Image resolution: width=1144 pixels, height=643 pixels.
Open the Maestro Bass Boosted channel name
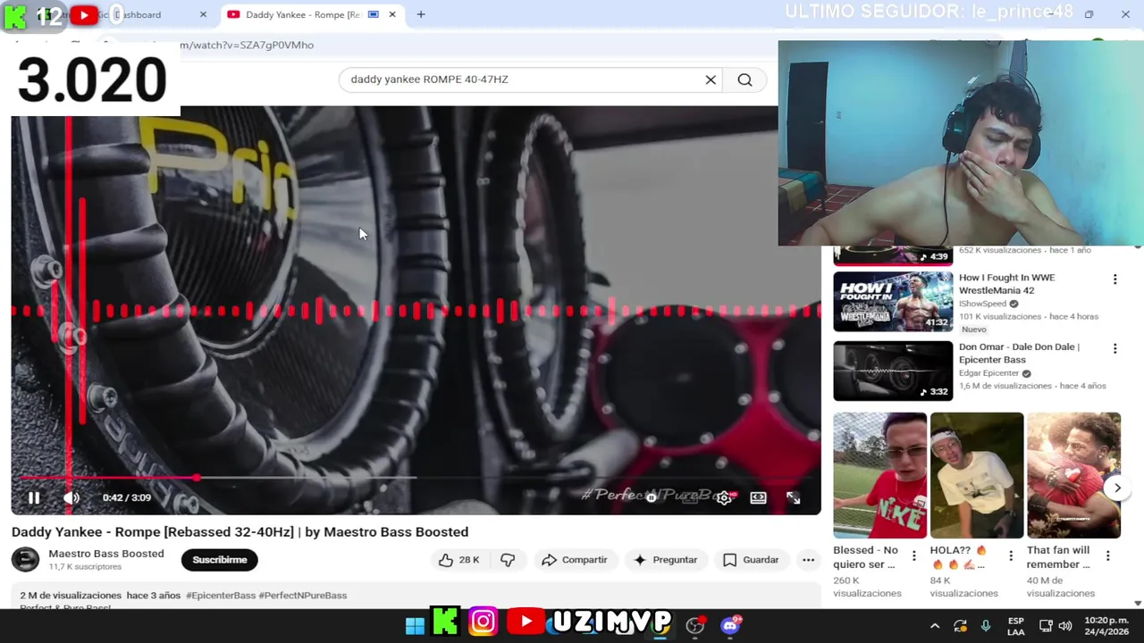point(105,554)
